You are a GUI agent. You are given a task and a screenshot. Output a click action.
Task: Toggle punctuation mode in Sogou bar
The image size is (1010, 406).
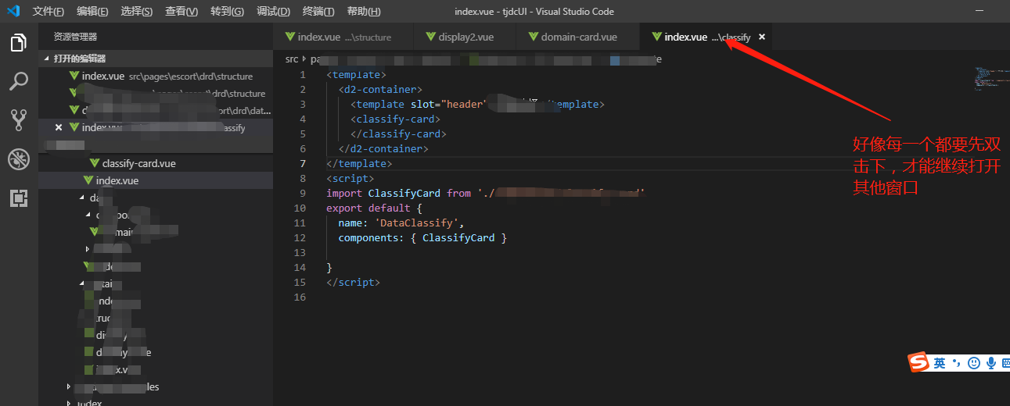tap(956, 363)
